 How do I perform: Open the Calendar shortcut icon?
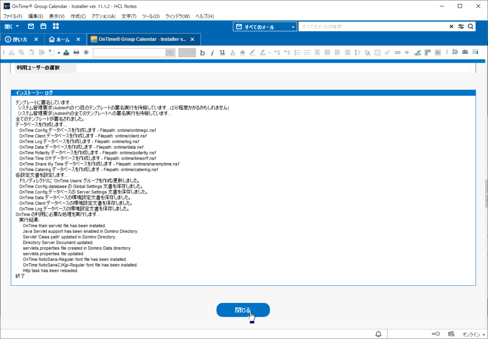point(43,26)
